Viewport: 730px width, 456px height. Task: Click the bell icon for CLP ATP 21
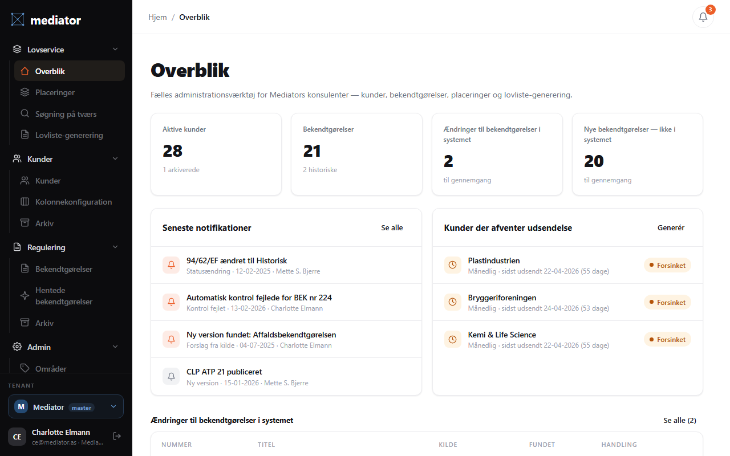[x=171, y=376]
